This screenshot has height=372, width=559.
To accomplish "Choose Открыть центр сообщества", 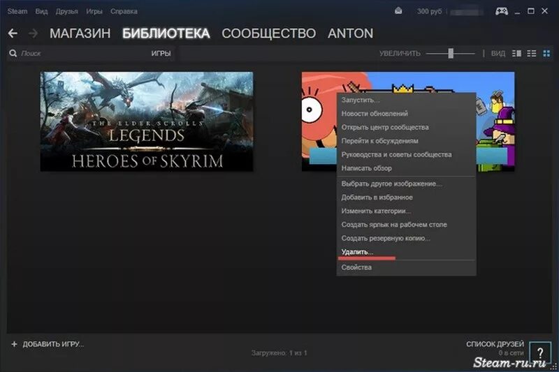I will (x=407, y=127).
